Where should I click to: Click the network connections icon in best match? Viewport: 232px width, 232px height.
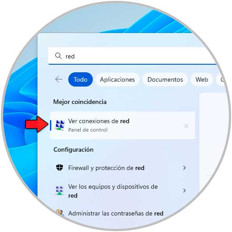60,125
